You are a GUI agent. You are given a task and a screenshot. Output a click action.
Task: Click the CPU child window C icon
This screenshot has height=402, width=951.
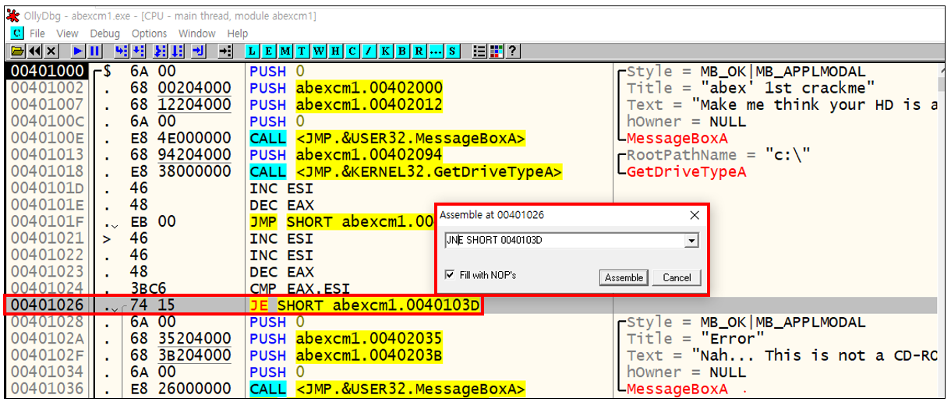pos(17,33)
